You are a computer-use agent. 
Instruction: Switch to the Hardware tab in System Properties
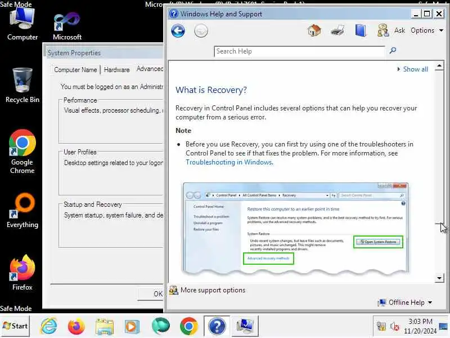pos(117,70)
